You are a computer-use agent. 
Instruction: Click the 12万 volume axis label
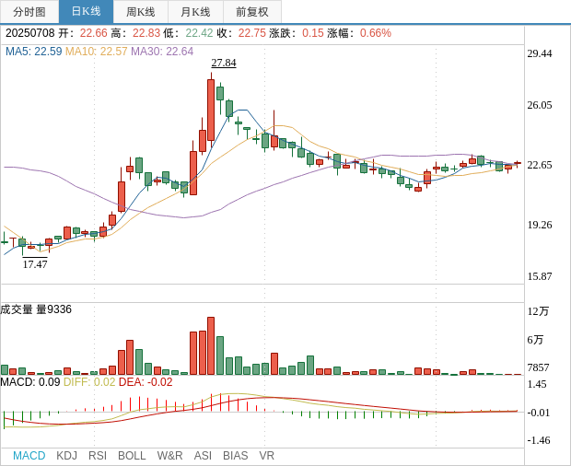pyautogui.click(x=538, y=311)
